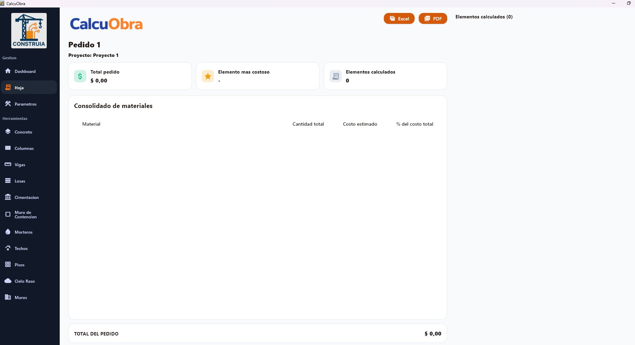
Task: Click the Vigas ruler icon
Action: coord(8,164)
